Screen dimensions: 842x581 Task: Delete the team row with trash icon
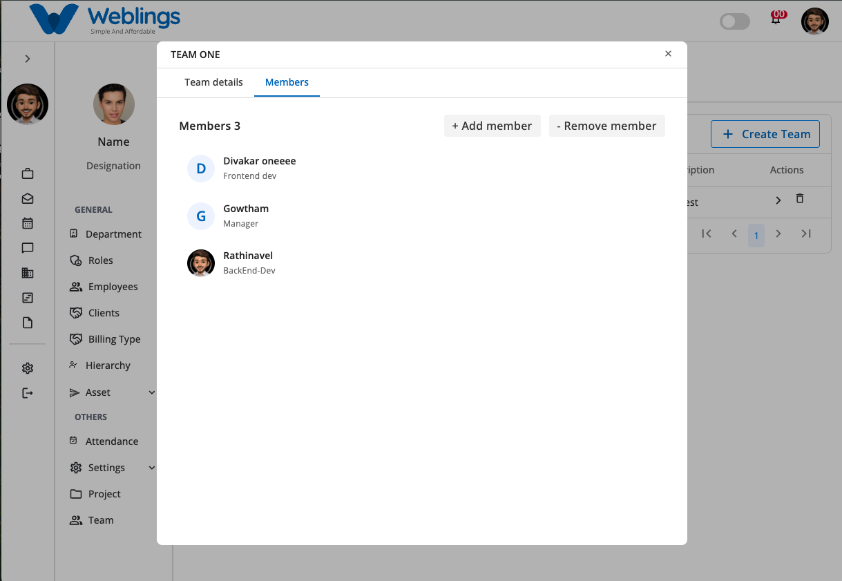tap(800, 199)
